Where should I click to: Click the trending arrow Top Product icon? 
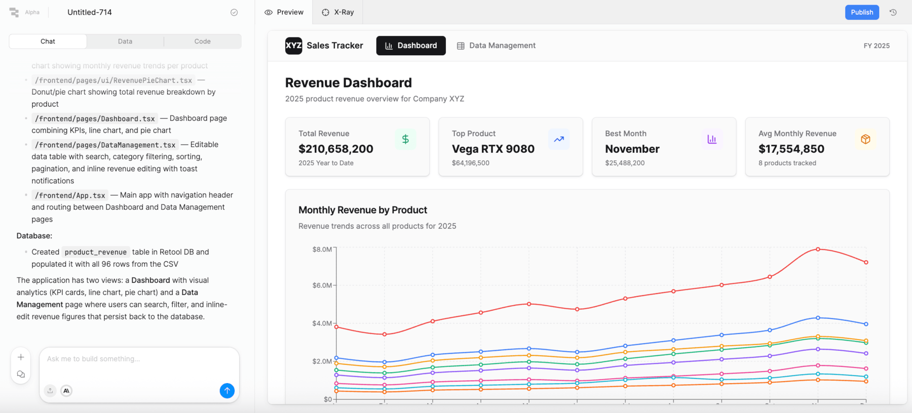tap(559, 139)
